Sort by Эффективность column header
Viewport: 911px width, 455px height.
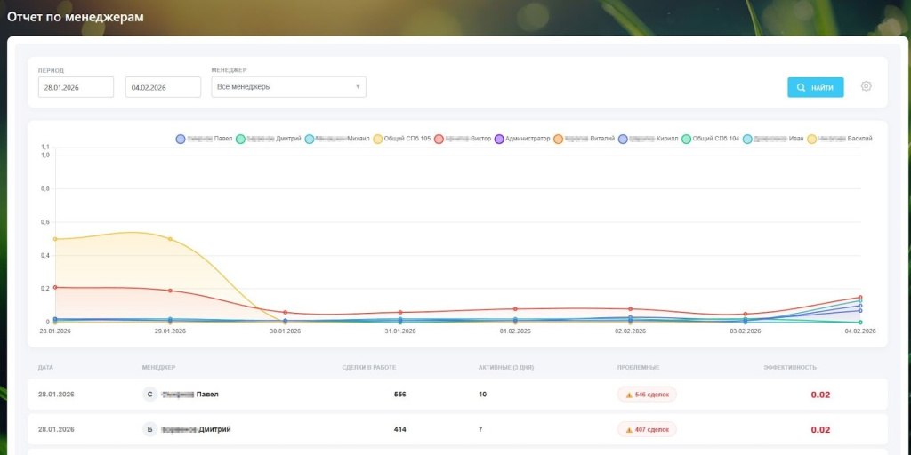(789, 367)
